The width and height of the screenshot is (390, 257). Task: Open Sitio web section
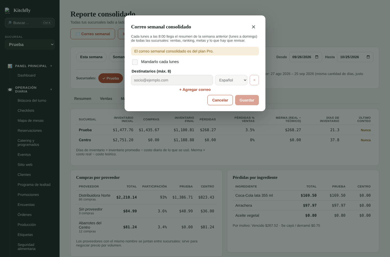(x=25, y=164)
